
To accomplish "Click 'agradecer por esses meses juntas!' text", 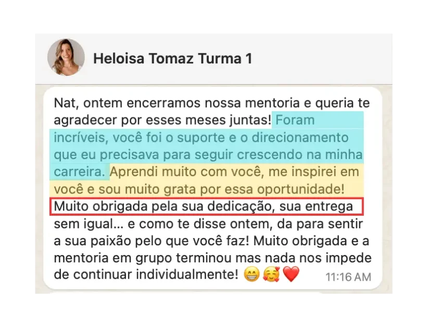I will click(x=162, y=120).
